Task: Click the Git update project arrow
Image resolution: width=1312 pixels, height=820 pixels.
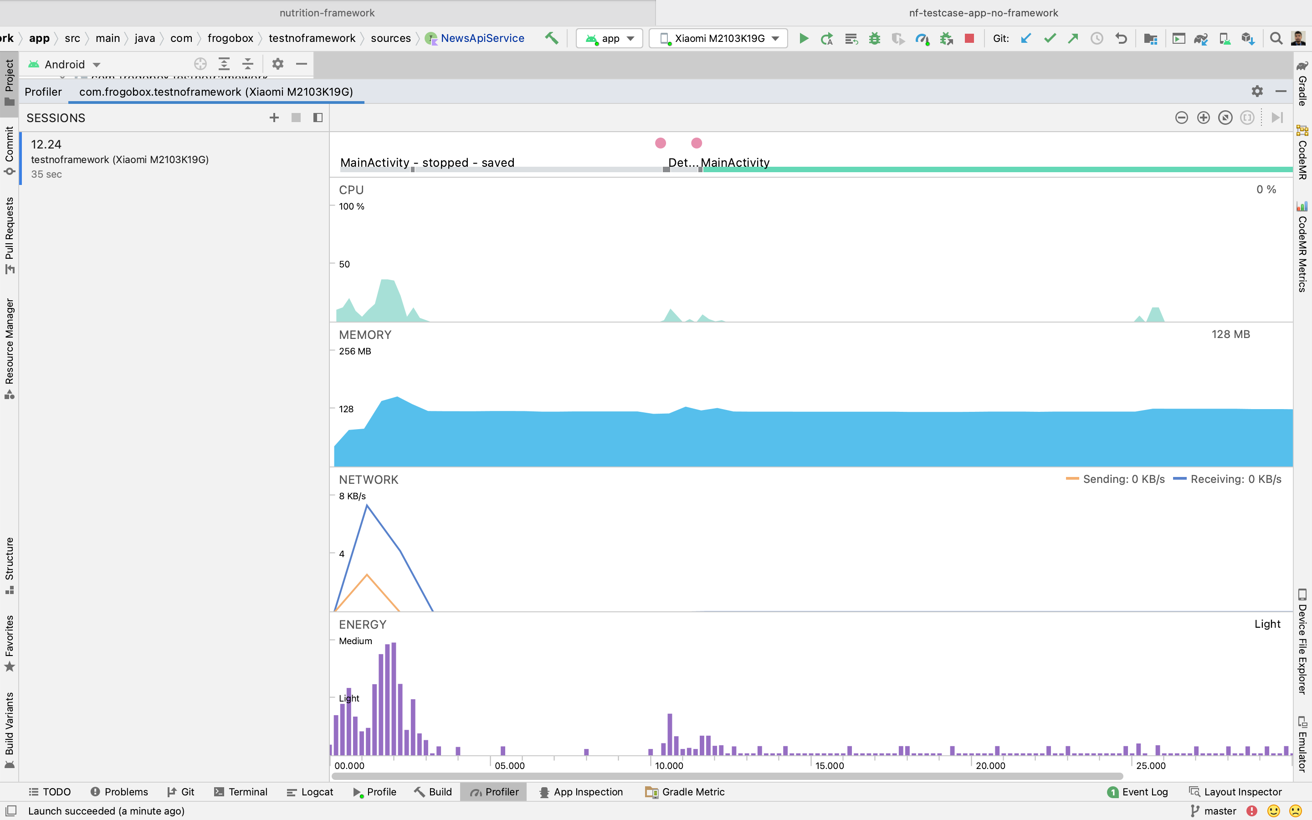Action: [x=1026, y=39]
